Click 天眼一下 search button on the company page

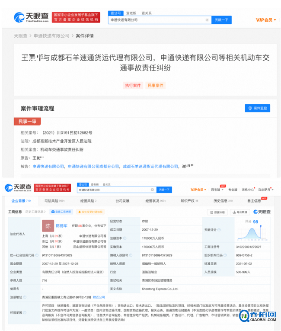164,190
